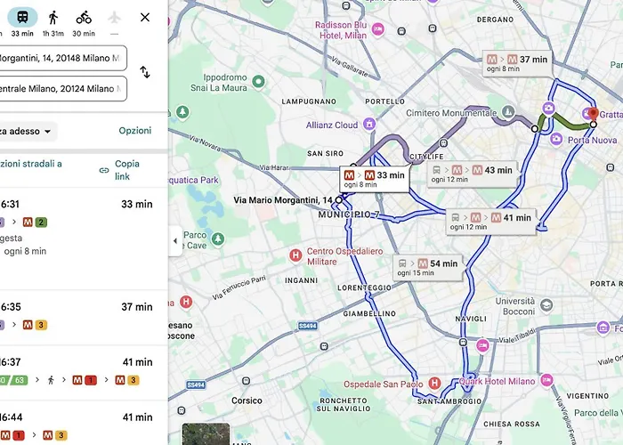Copy the directions link
Viewport: 623px width, 445px height.
pos(119,170)
